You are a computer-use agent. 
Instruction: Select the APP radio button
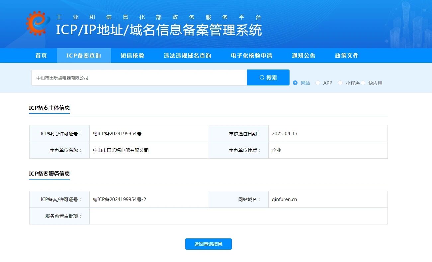pos(318,83)
